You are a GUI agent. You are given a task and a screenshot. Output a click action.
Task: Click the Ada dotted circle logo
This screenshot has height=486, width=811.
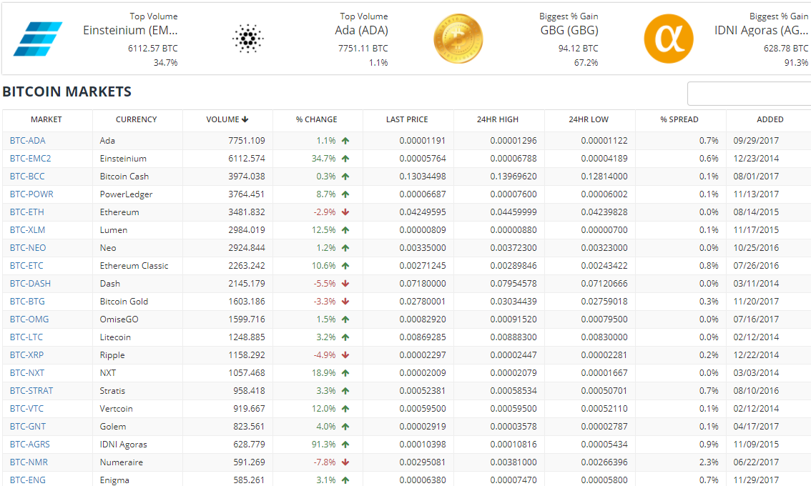(x=247, y=39)
